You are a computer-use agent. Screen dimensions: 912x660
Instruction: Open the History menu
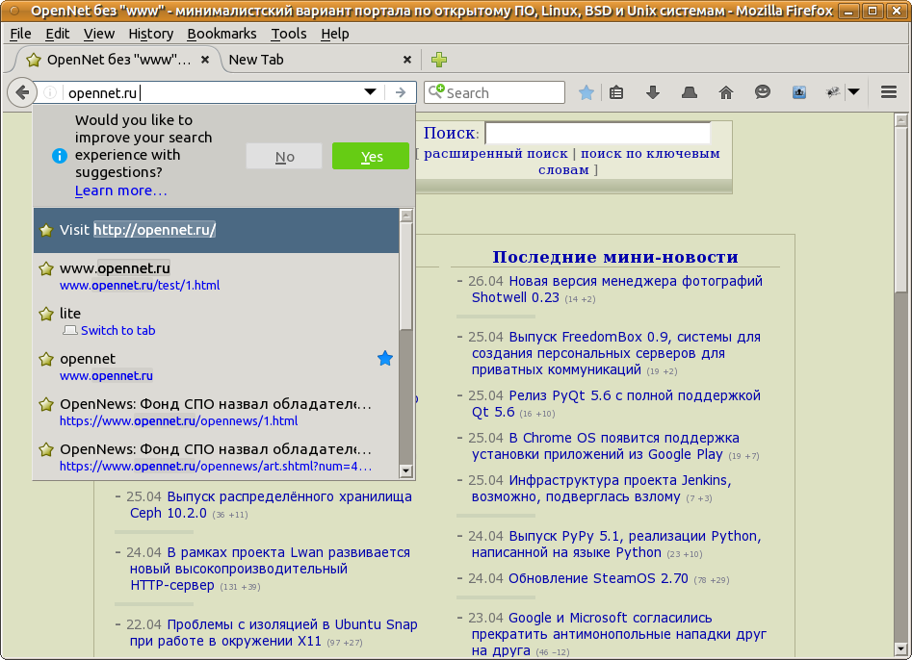(150, 34)
